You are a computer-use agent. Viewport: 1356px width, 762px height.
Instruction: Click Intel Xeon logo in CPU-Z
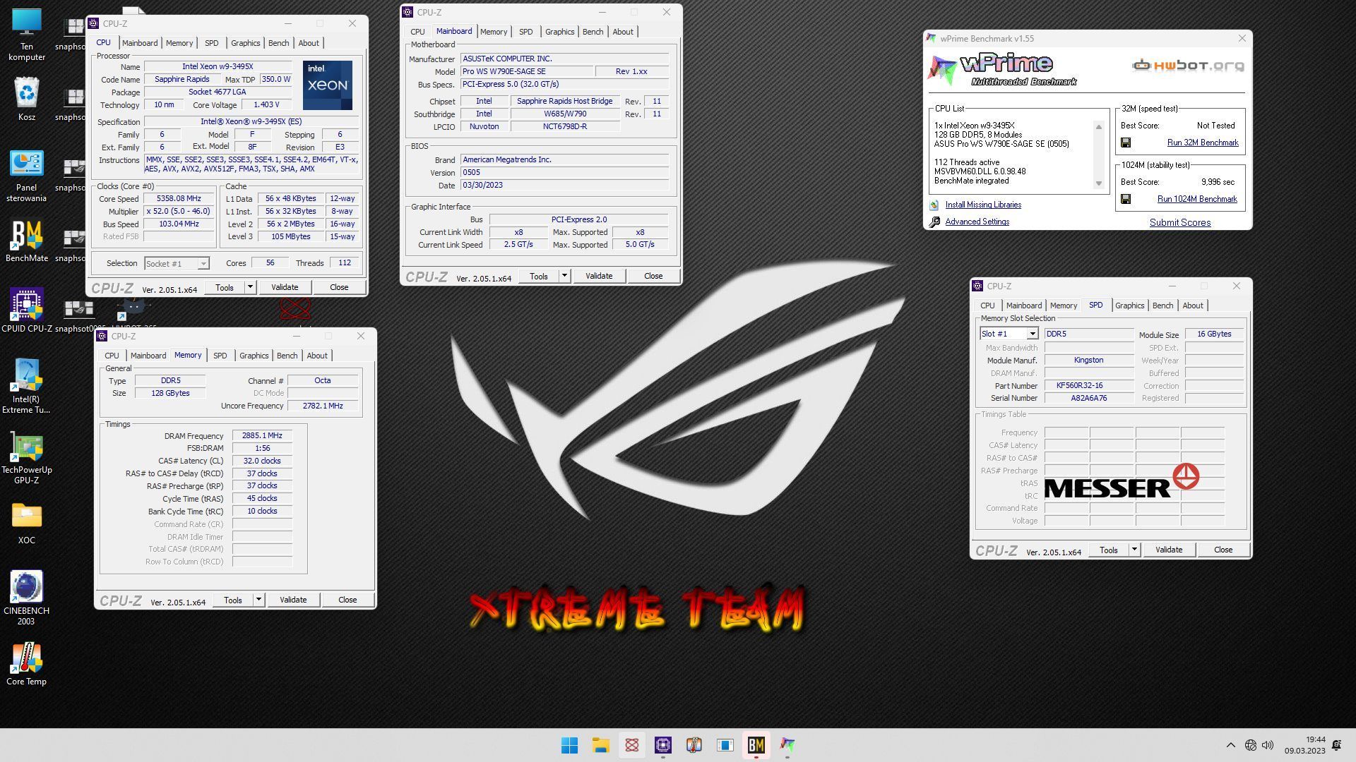pyautogui.click(x=328, y=85)
